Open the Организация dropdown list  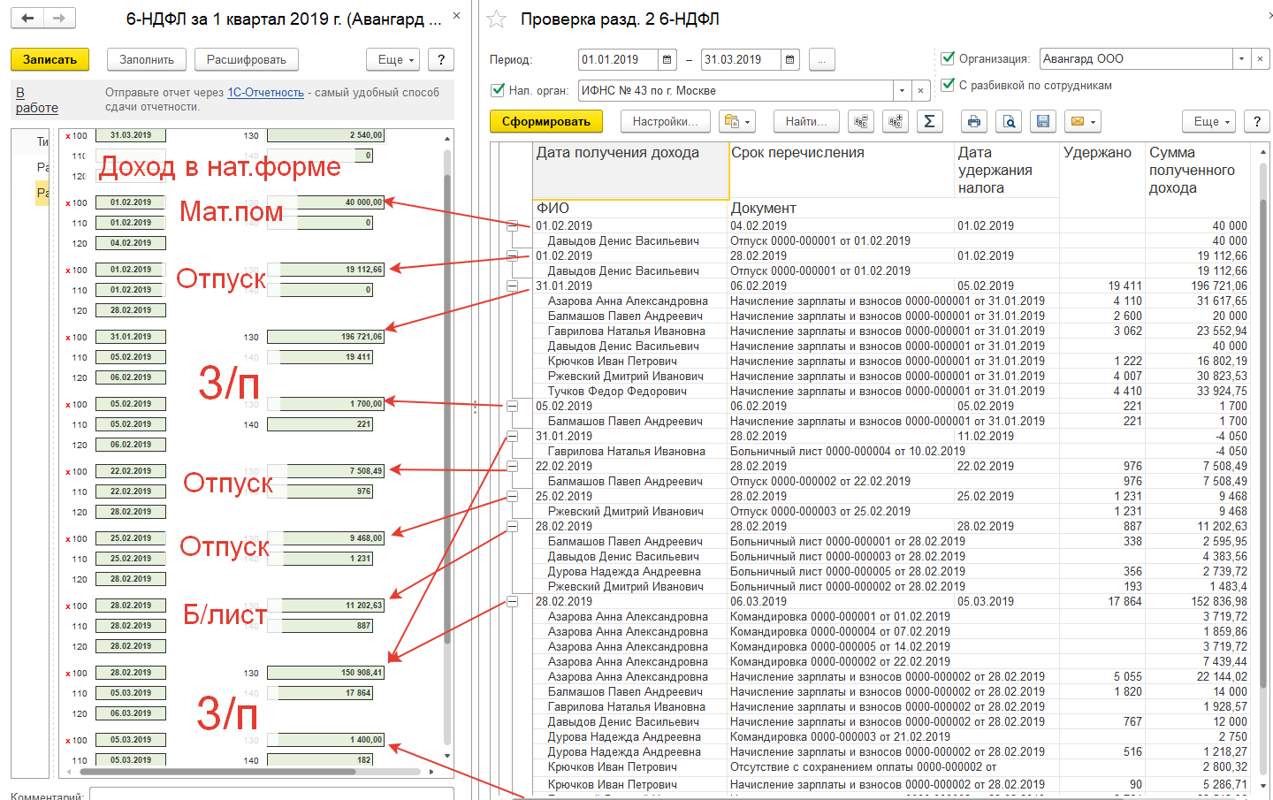coord(1242,59)
